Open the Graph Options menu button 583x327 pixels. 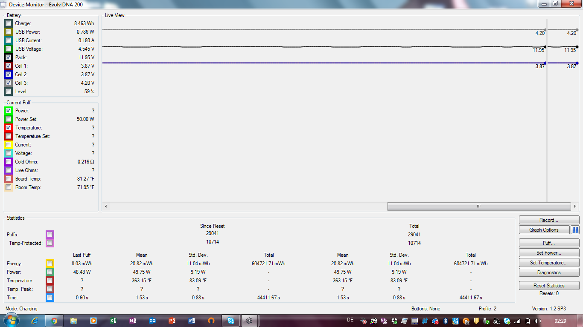544,230
